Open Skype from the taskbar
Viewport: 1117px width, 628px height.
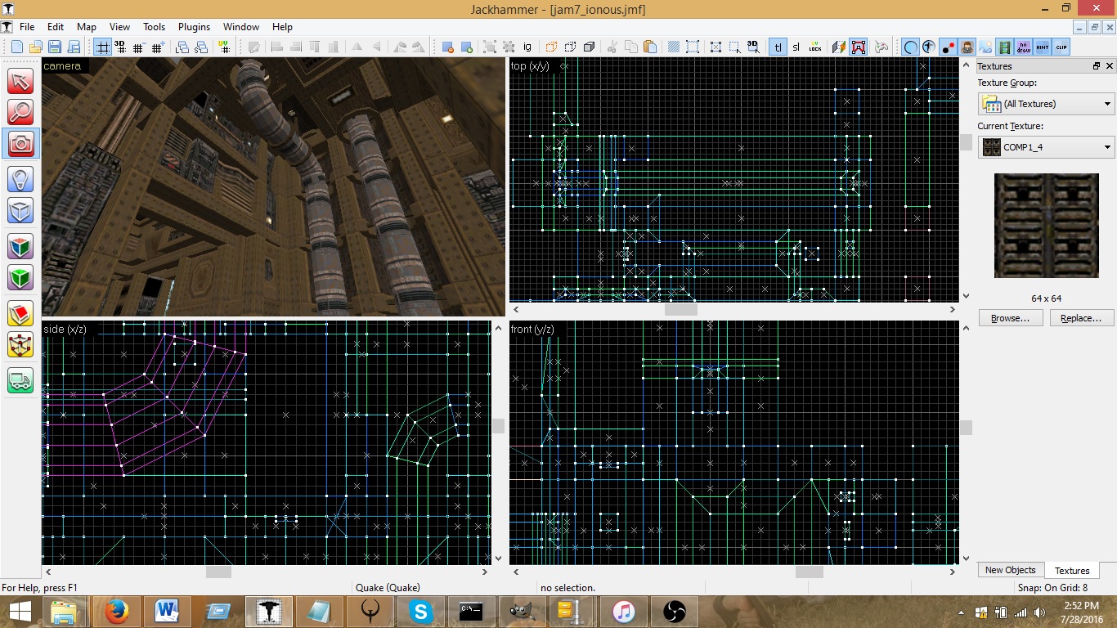(x=421, y=612)
